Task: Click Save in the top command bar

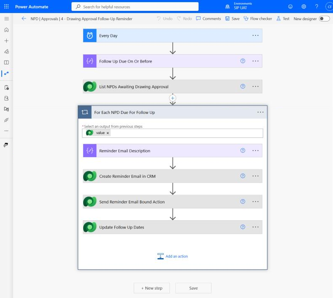Action: (233, 18)
